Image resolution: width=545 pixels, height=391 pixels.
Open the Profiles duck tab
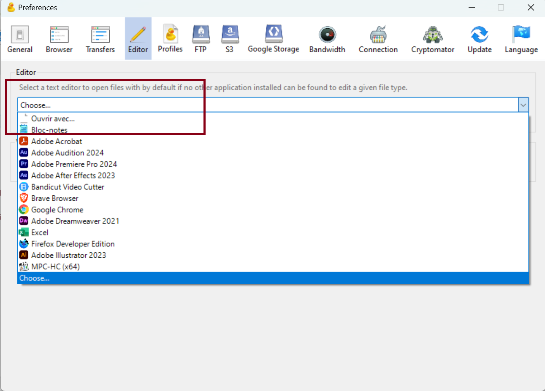170,39
